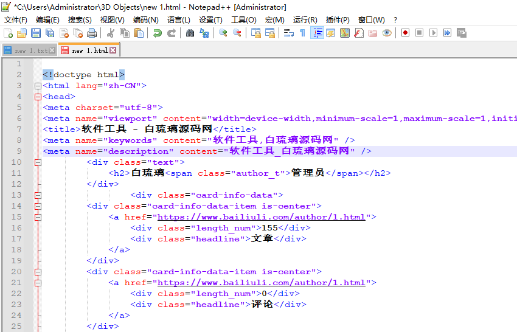Undo the last edit with the green arrow
Viewport: 517px width, 332px height.
coord(158,33)
